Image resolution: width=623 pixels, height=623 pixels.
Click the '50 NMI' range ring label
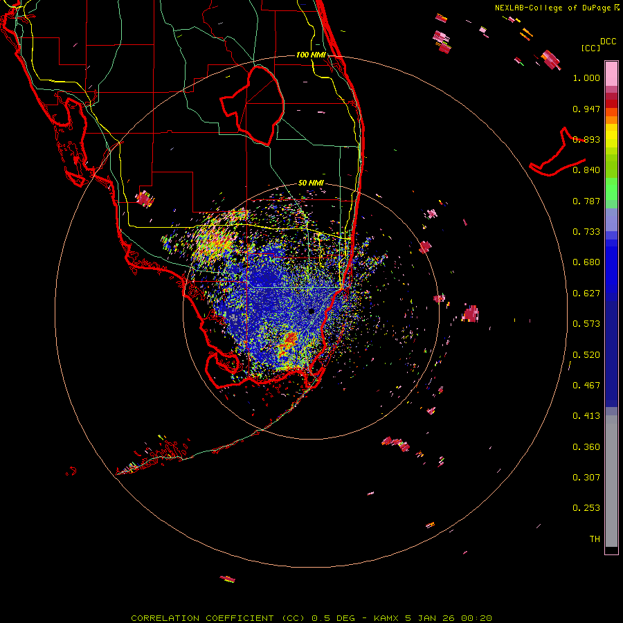[311, 183]
